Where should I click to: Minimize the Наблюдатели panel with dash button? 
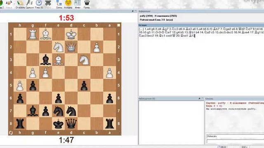click(203, 99)
